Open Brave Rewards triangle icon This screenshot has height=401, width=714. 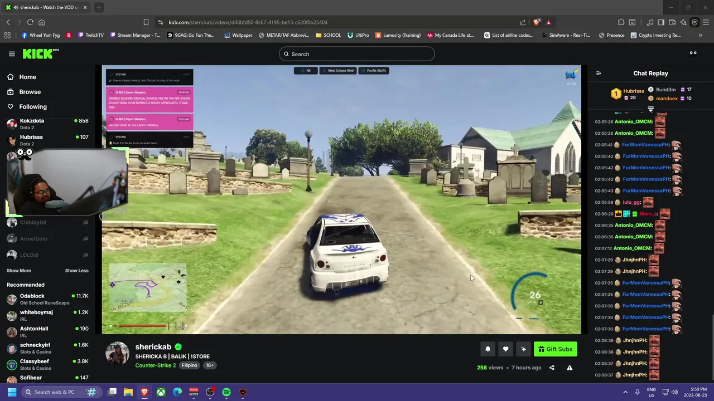(x=548, y=22)
